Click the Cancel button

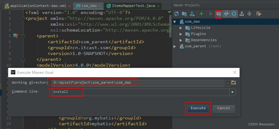point(224,108)
